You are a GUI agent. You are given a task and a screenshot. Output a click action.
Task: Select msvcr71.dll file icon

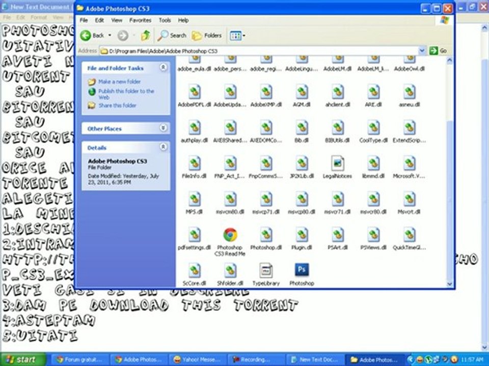tap(337, 199)
